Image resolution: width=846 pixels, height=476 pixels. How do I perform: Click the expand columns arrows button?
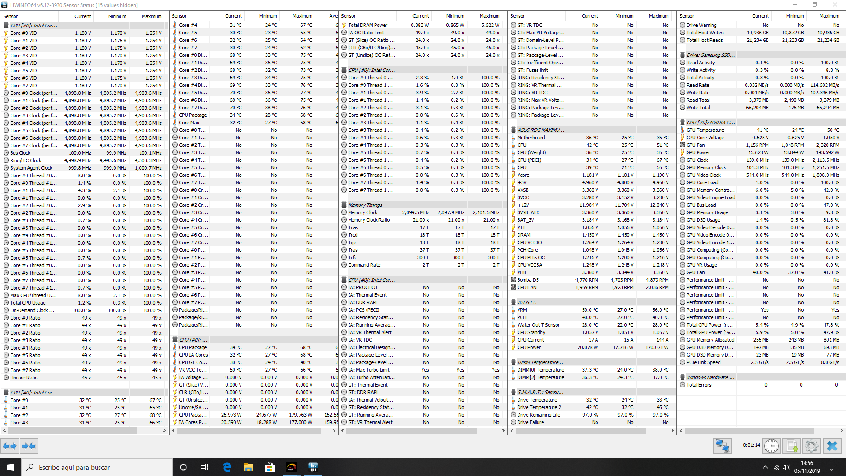click(x=10, y=446)
